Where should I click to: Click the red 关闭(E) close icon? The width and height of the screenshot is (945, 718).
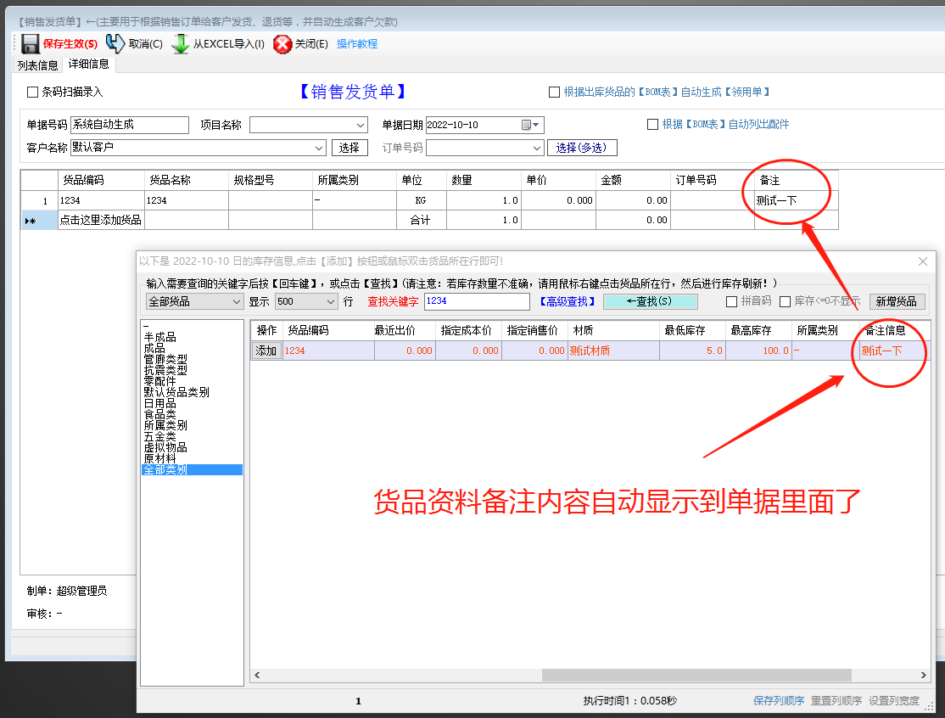point(282,43)
